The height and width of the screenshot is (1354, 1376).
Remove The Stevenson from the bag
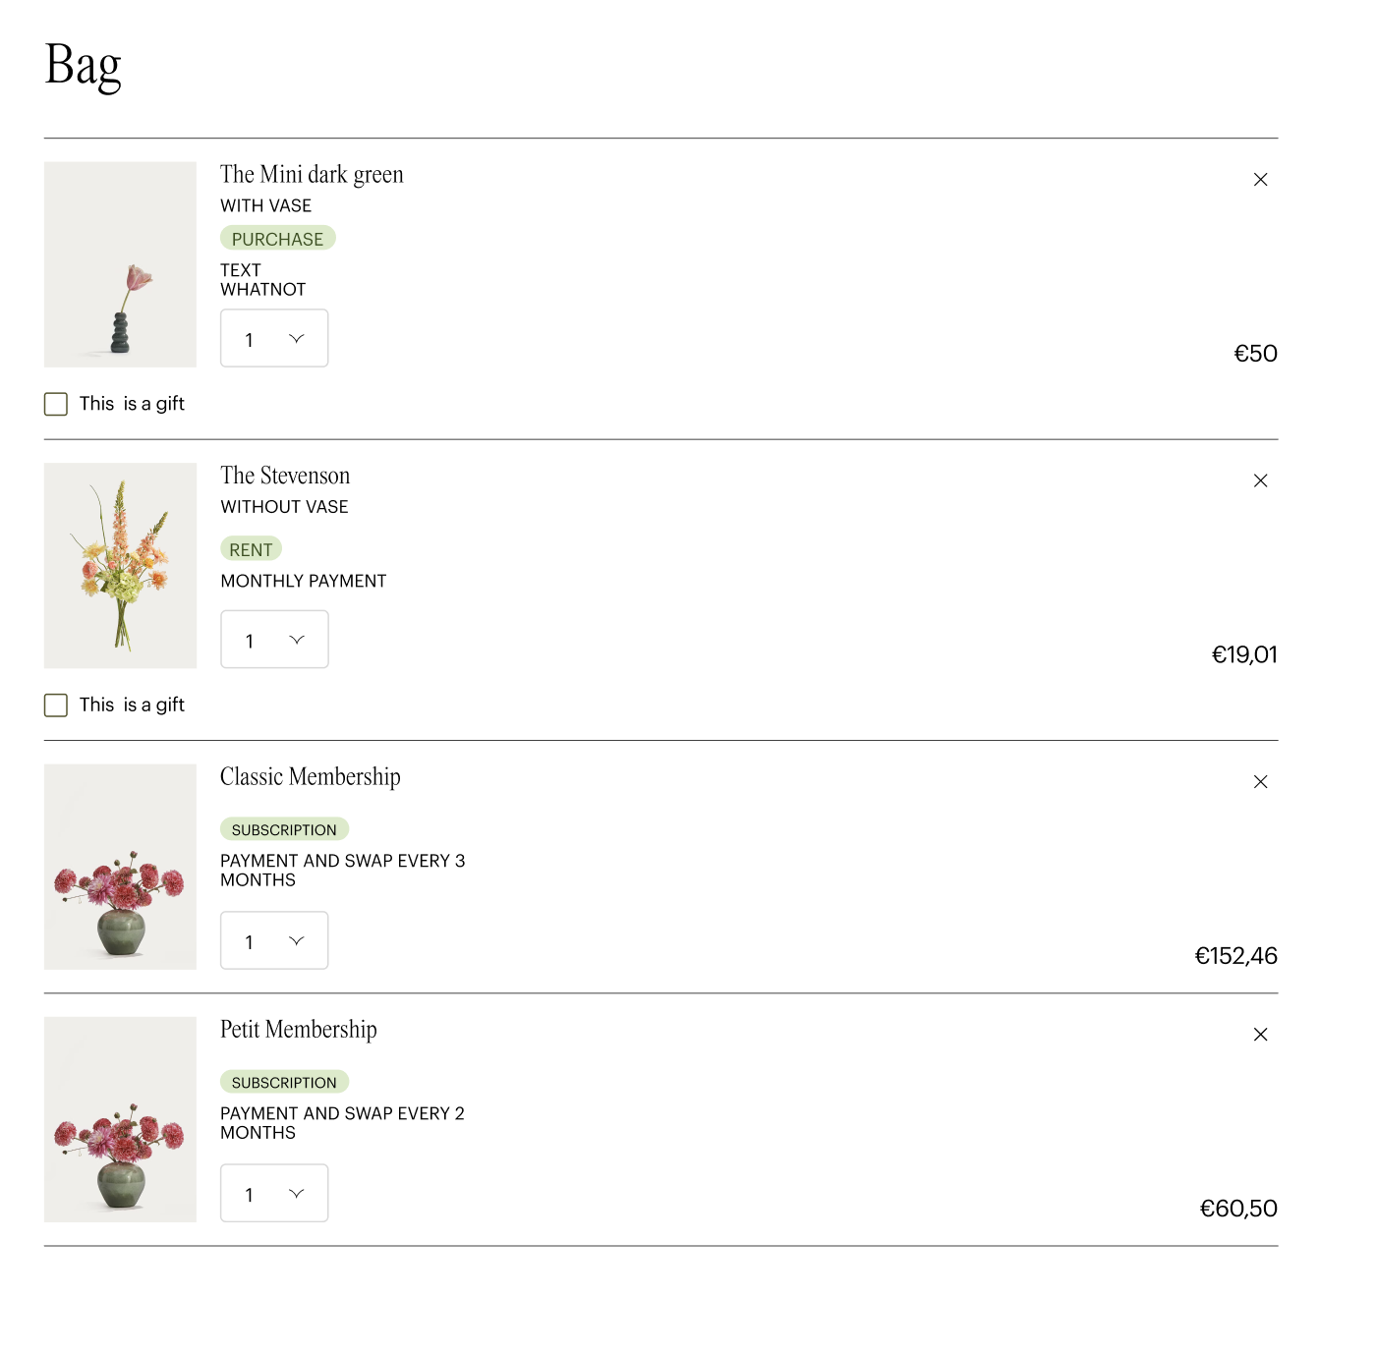point(1260,480)
